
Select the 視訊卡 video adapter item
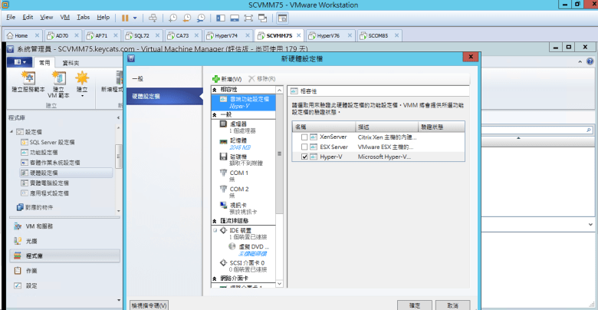pos(238,209)
